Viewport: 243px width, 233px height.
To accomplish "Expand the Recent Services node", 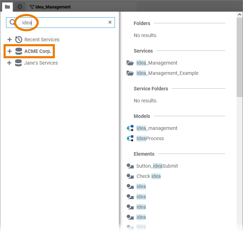I will (10, 40).
